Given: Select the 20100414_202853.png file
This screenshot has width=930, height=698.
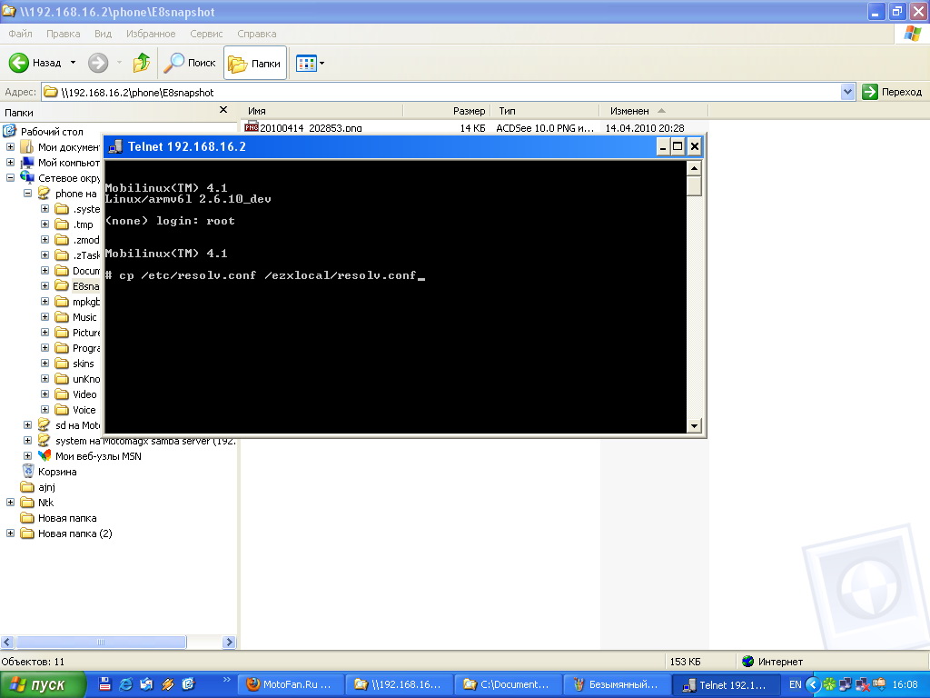Looking at the screenshot, I should pyautogui.click(x=311, y=127).
